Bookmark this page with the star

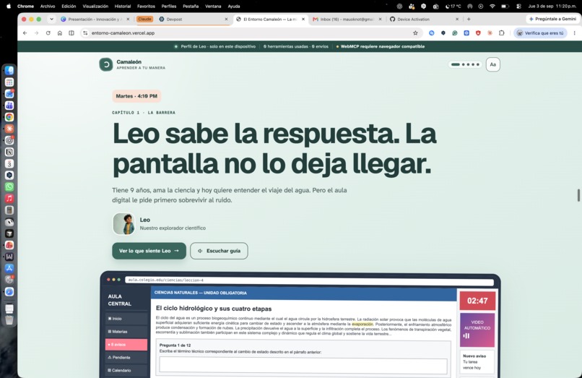415,33
